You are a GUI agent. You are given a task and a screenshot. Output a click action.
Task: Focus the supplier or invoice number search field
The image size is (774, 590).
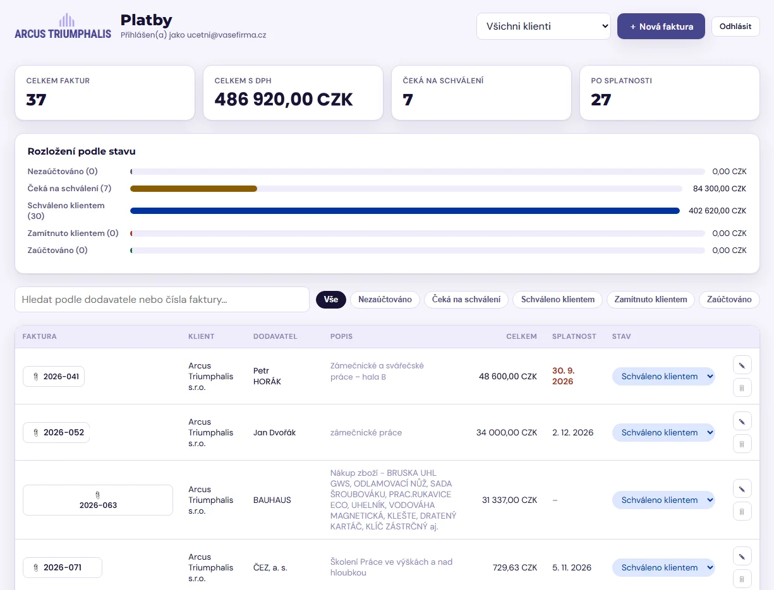click(x=162, y=300)
